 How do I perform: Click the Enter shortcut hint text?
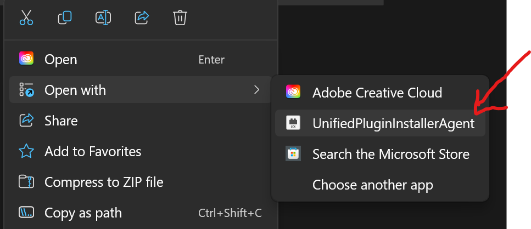click(211, 60)
